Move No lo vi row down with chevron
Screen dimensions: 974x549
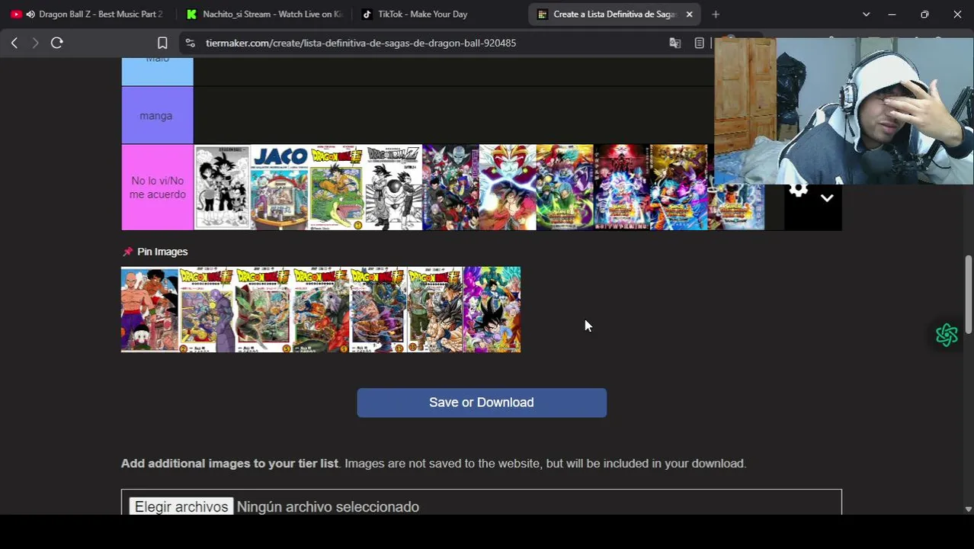pyautogui.click(x=827, y=198)
